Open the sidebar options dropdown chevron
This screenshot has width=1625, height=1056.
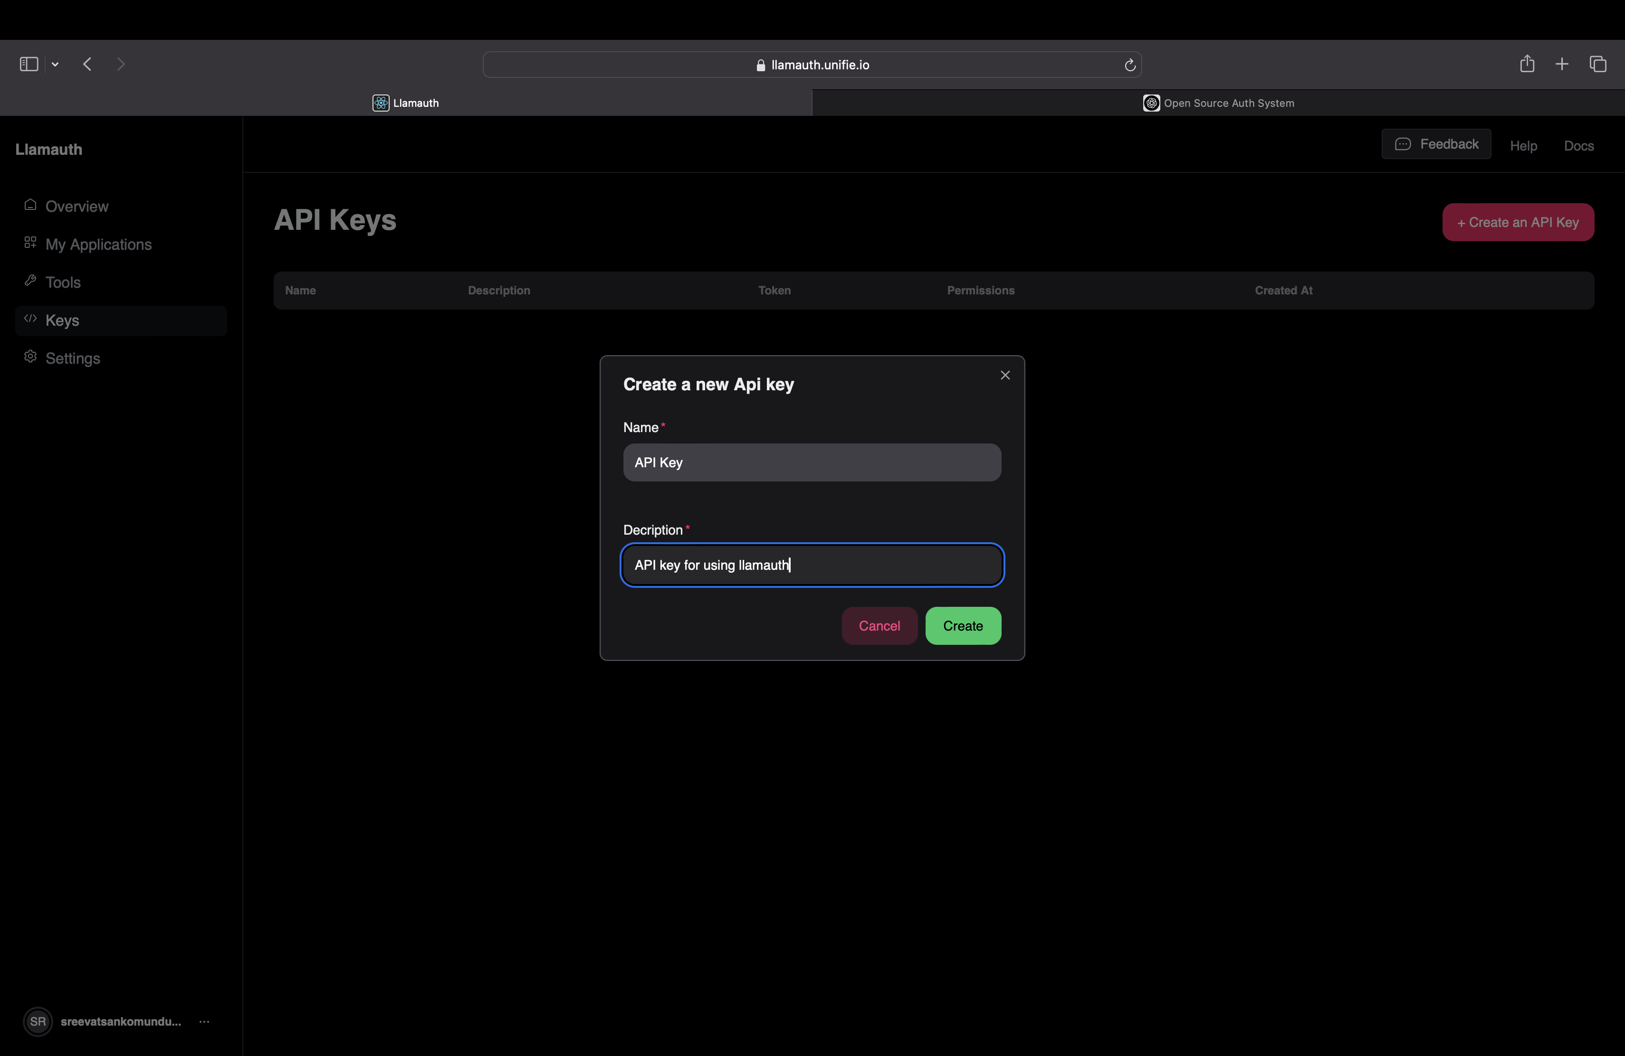[x=55, y=64]
